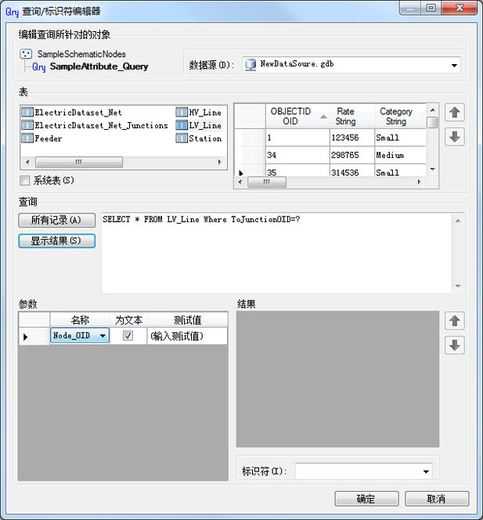Select the SampleSchematicNodes tree node
This screenshot has height=520, width=483.
pyautogui.click(x=81, y=54)
